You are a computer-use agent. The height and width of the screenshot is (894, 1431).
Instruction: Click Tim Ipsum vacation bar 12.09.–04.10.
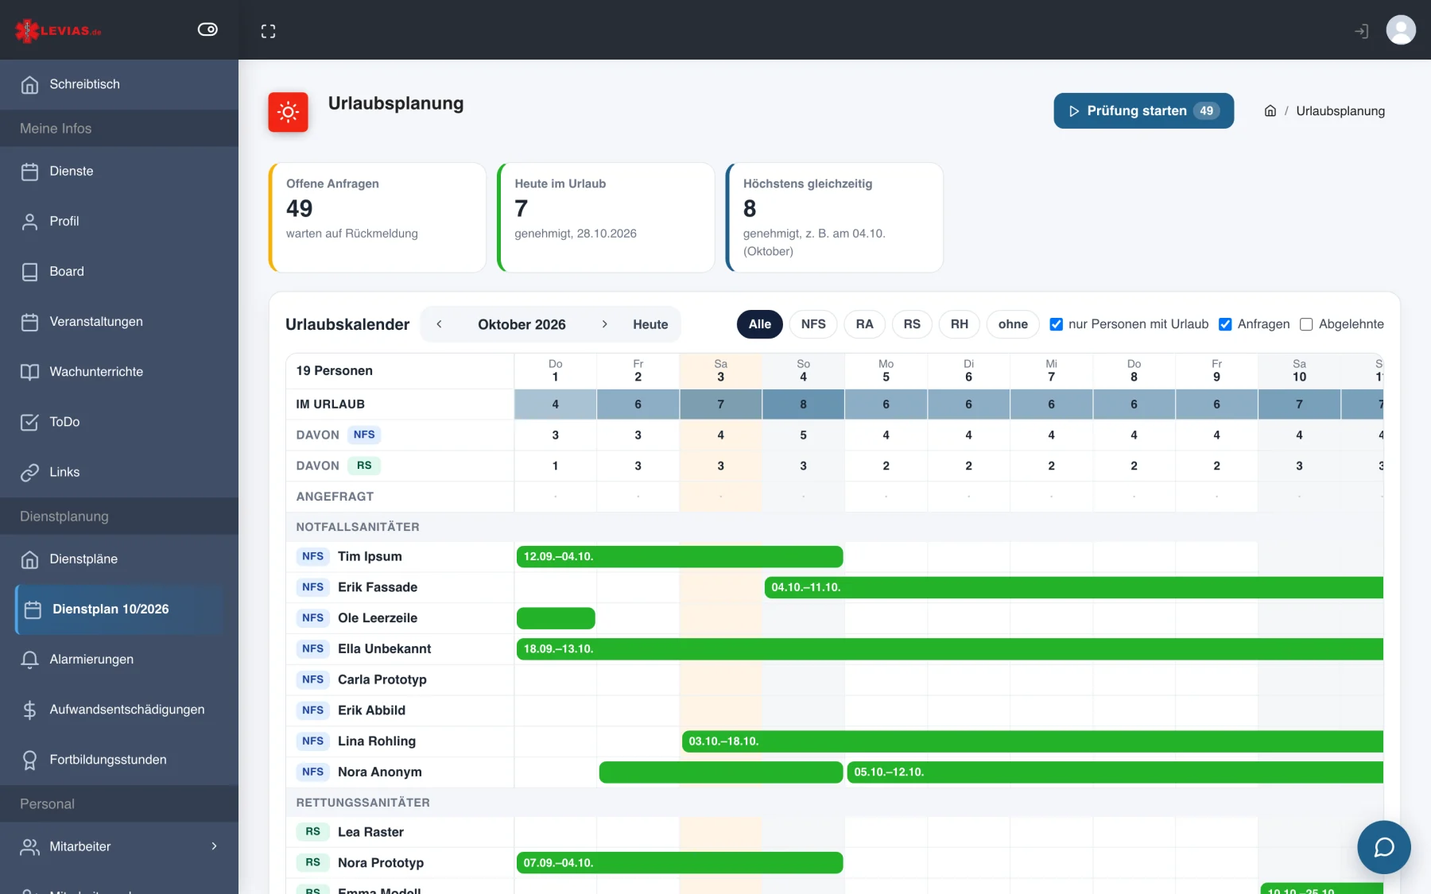(x=680, y=556)
